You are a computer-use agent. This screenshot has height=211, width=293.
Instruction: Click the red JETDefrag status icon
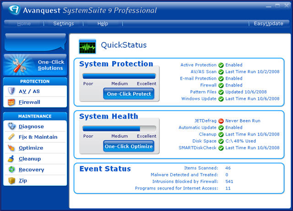coord(221,121)
